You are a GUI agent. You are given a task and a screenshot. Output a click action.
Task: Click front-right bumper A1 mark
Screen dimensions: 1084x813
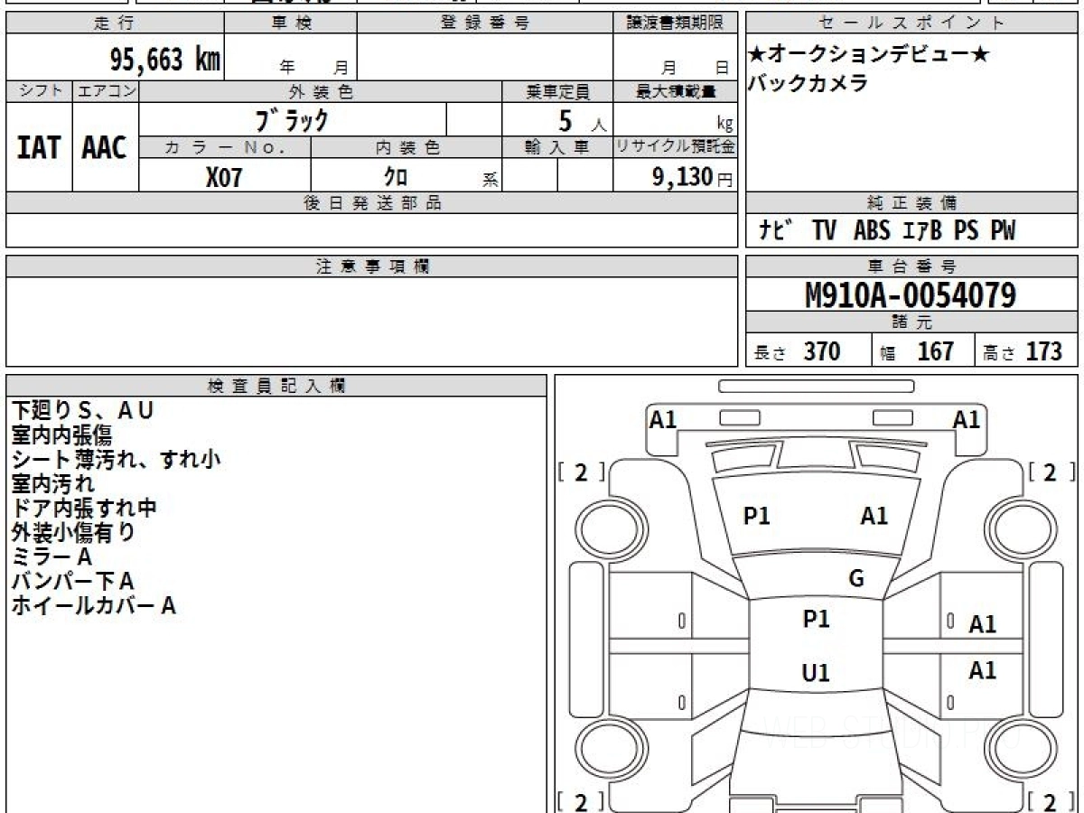pos(967,419)
